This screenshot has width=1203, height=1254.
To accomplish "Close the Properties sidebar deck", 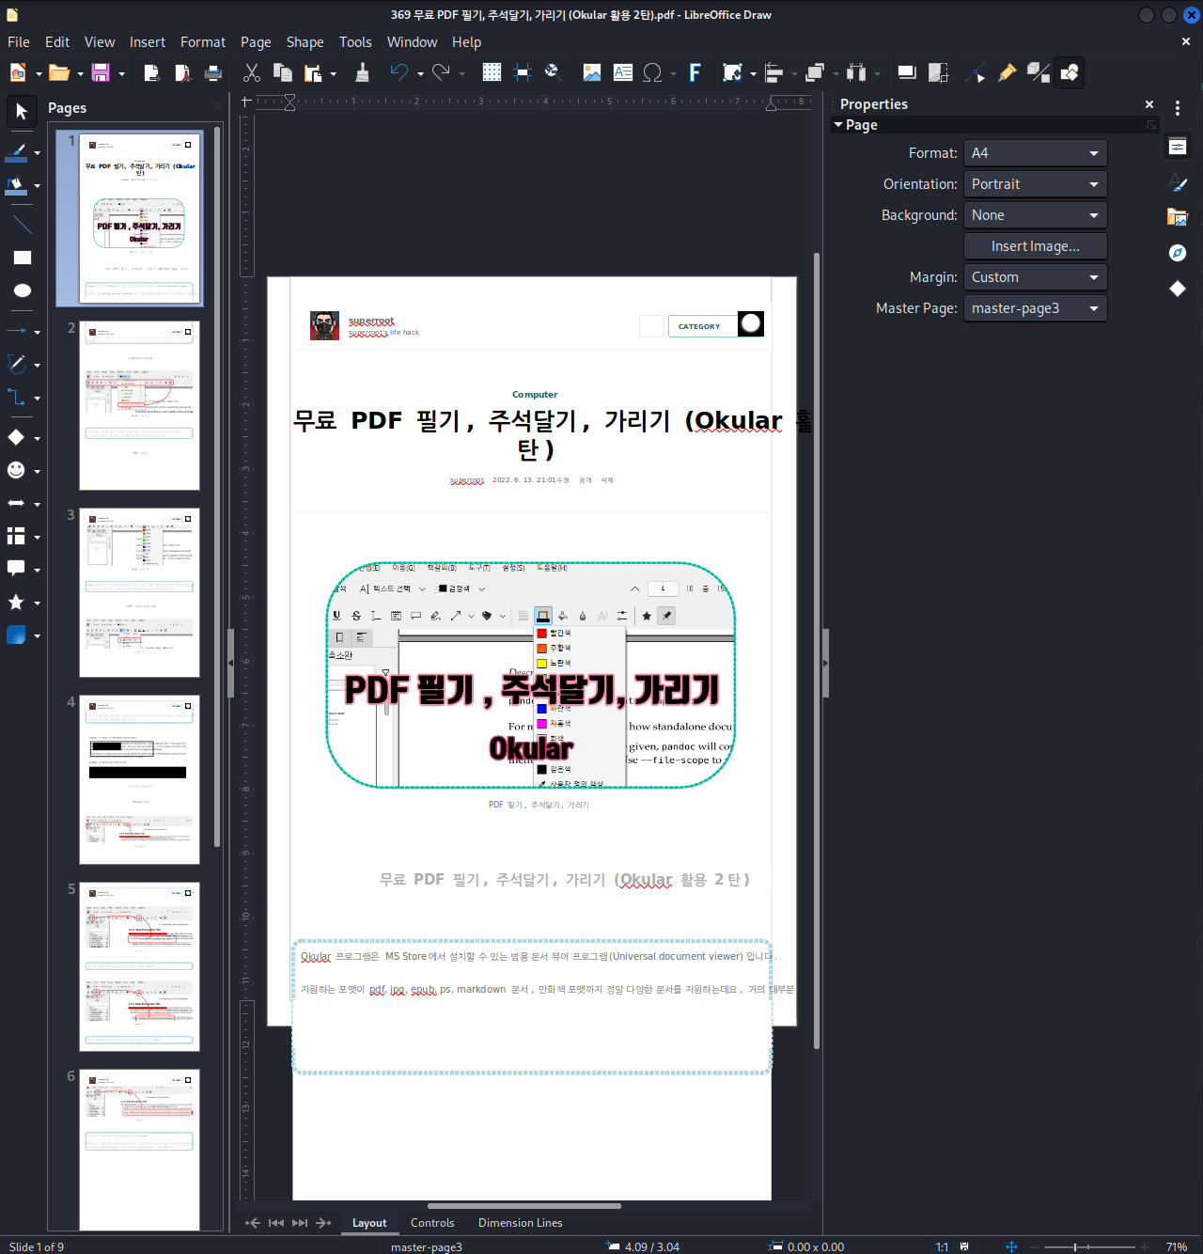I will coord(1148,104).
